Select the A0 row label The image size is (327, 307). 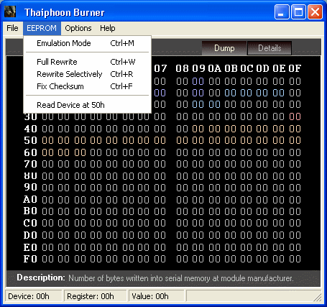[x=30, y=199]
